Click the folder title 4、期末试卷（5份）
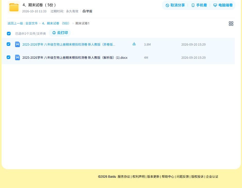The image size is (242, 188). pyautogui.click(x=39, y=5)
